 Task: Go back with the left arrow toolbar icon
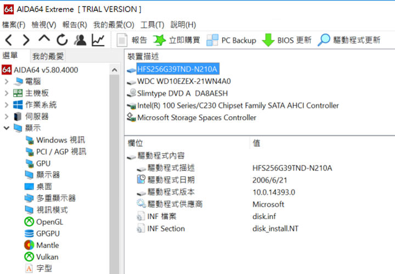click(9, 40)
